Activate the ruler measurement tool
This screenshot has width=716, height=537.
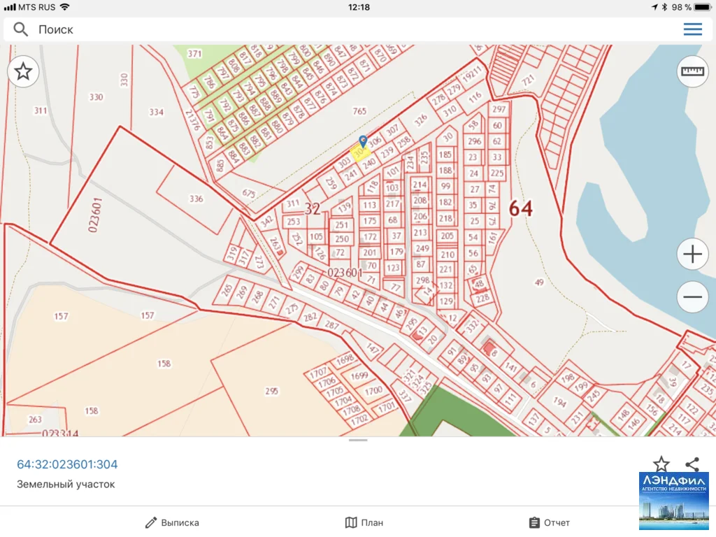692,72
